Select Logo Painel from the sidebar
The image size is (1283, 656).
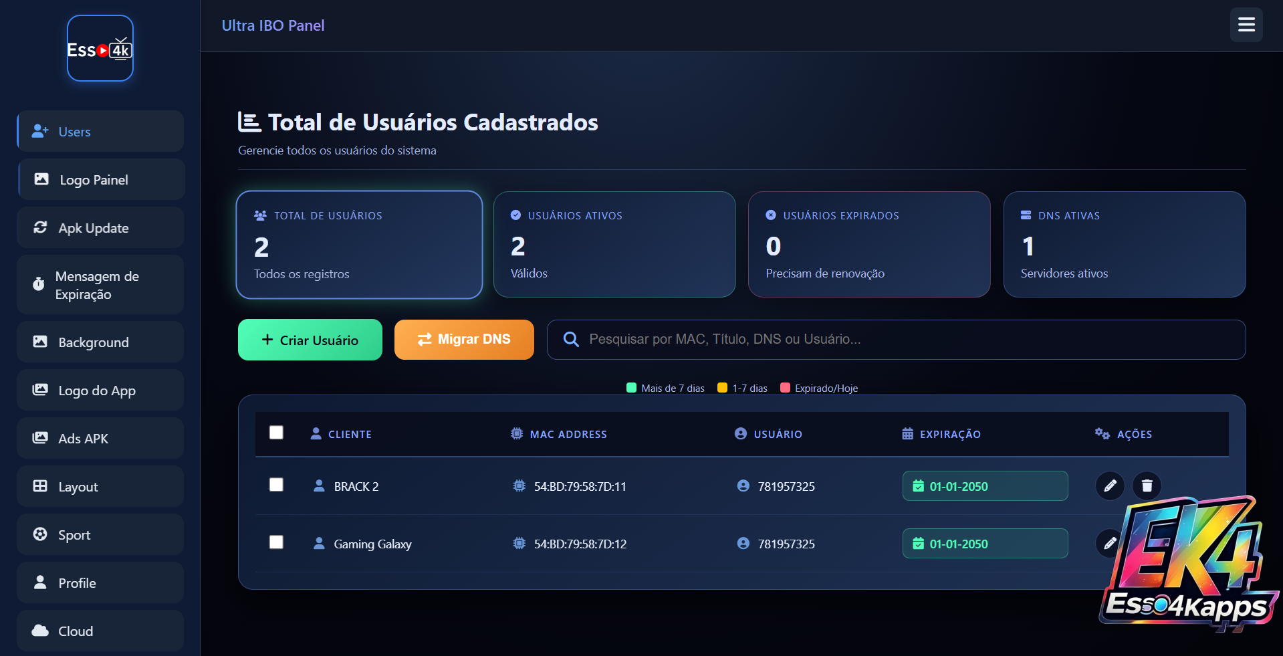click(x=100, y=180)
